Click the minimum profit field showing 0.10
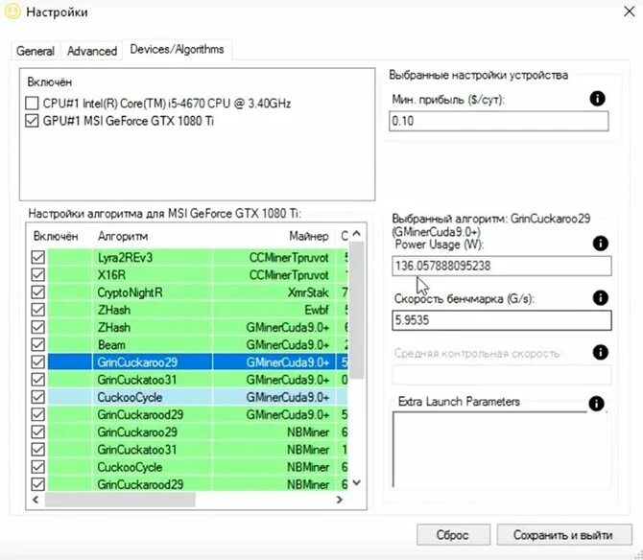This screenshot has height=560, width=643. click(498, 121)
